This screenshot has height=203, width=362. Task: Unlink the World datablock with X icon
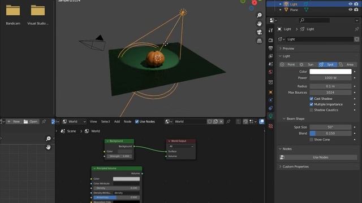221,122
